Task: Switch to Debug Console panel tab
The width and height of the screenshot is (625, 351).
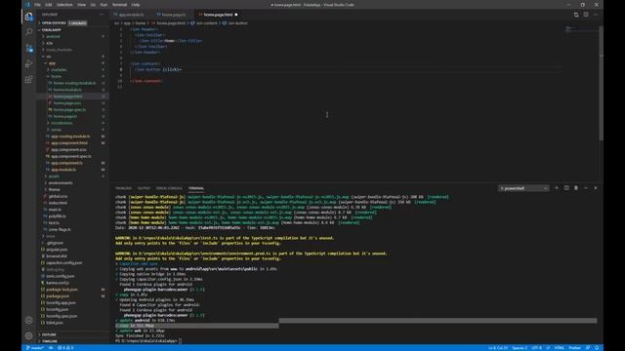Action: tap(169, 188)
